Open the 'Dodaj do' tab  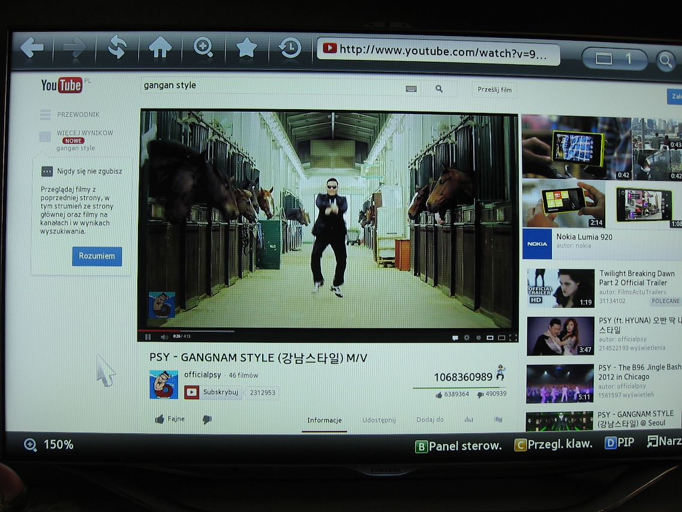(x=429, y=420)
